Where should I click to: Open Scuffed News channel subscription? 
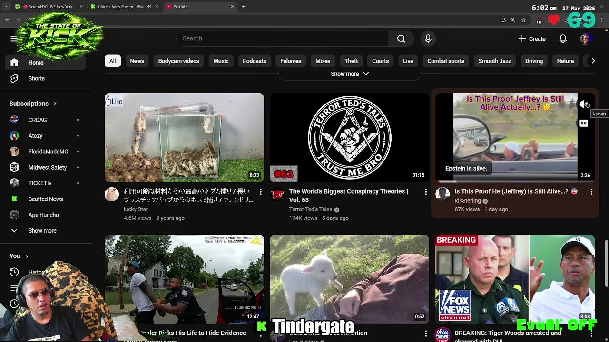pos(46,199)
